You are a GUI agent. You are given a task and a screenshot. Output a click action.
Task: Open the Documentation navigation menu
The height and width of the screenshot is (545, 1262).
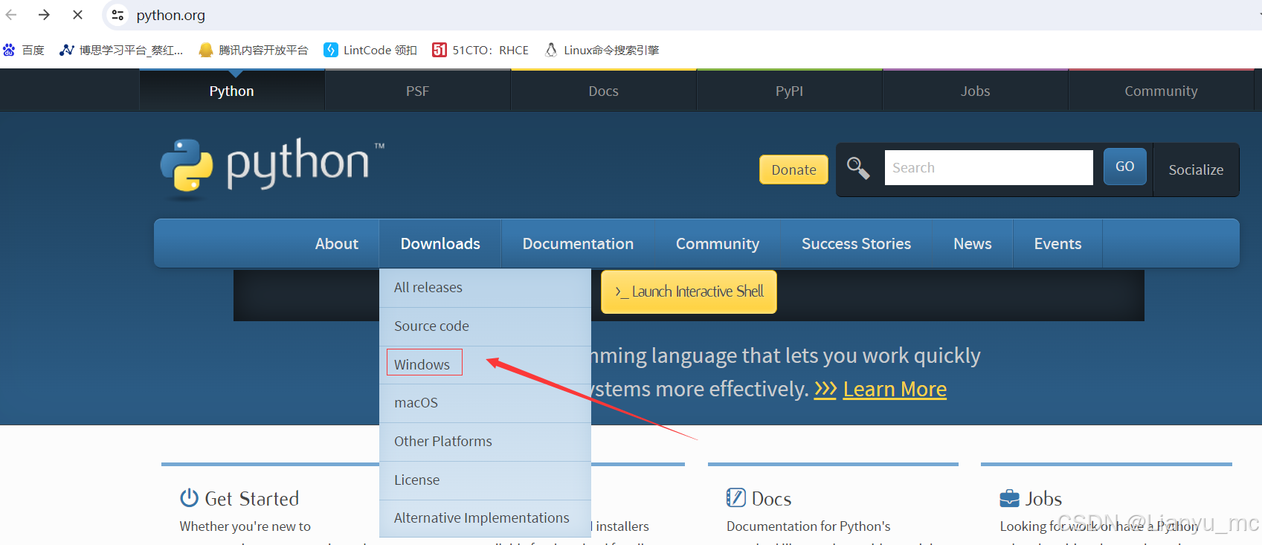pyautogui.click(x=578, y=244)
